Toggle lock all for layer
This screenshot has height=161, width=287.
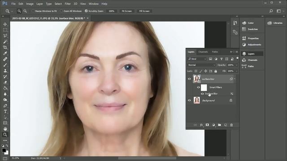[216, 71]
